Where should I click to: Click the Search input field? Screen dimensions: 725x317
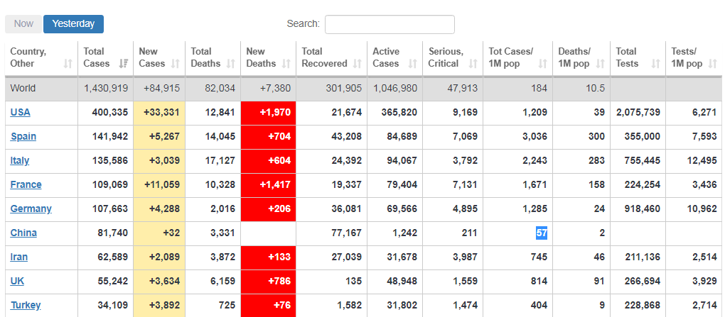tap(390, 24)
